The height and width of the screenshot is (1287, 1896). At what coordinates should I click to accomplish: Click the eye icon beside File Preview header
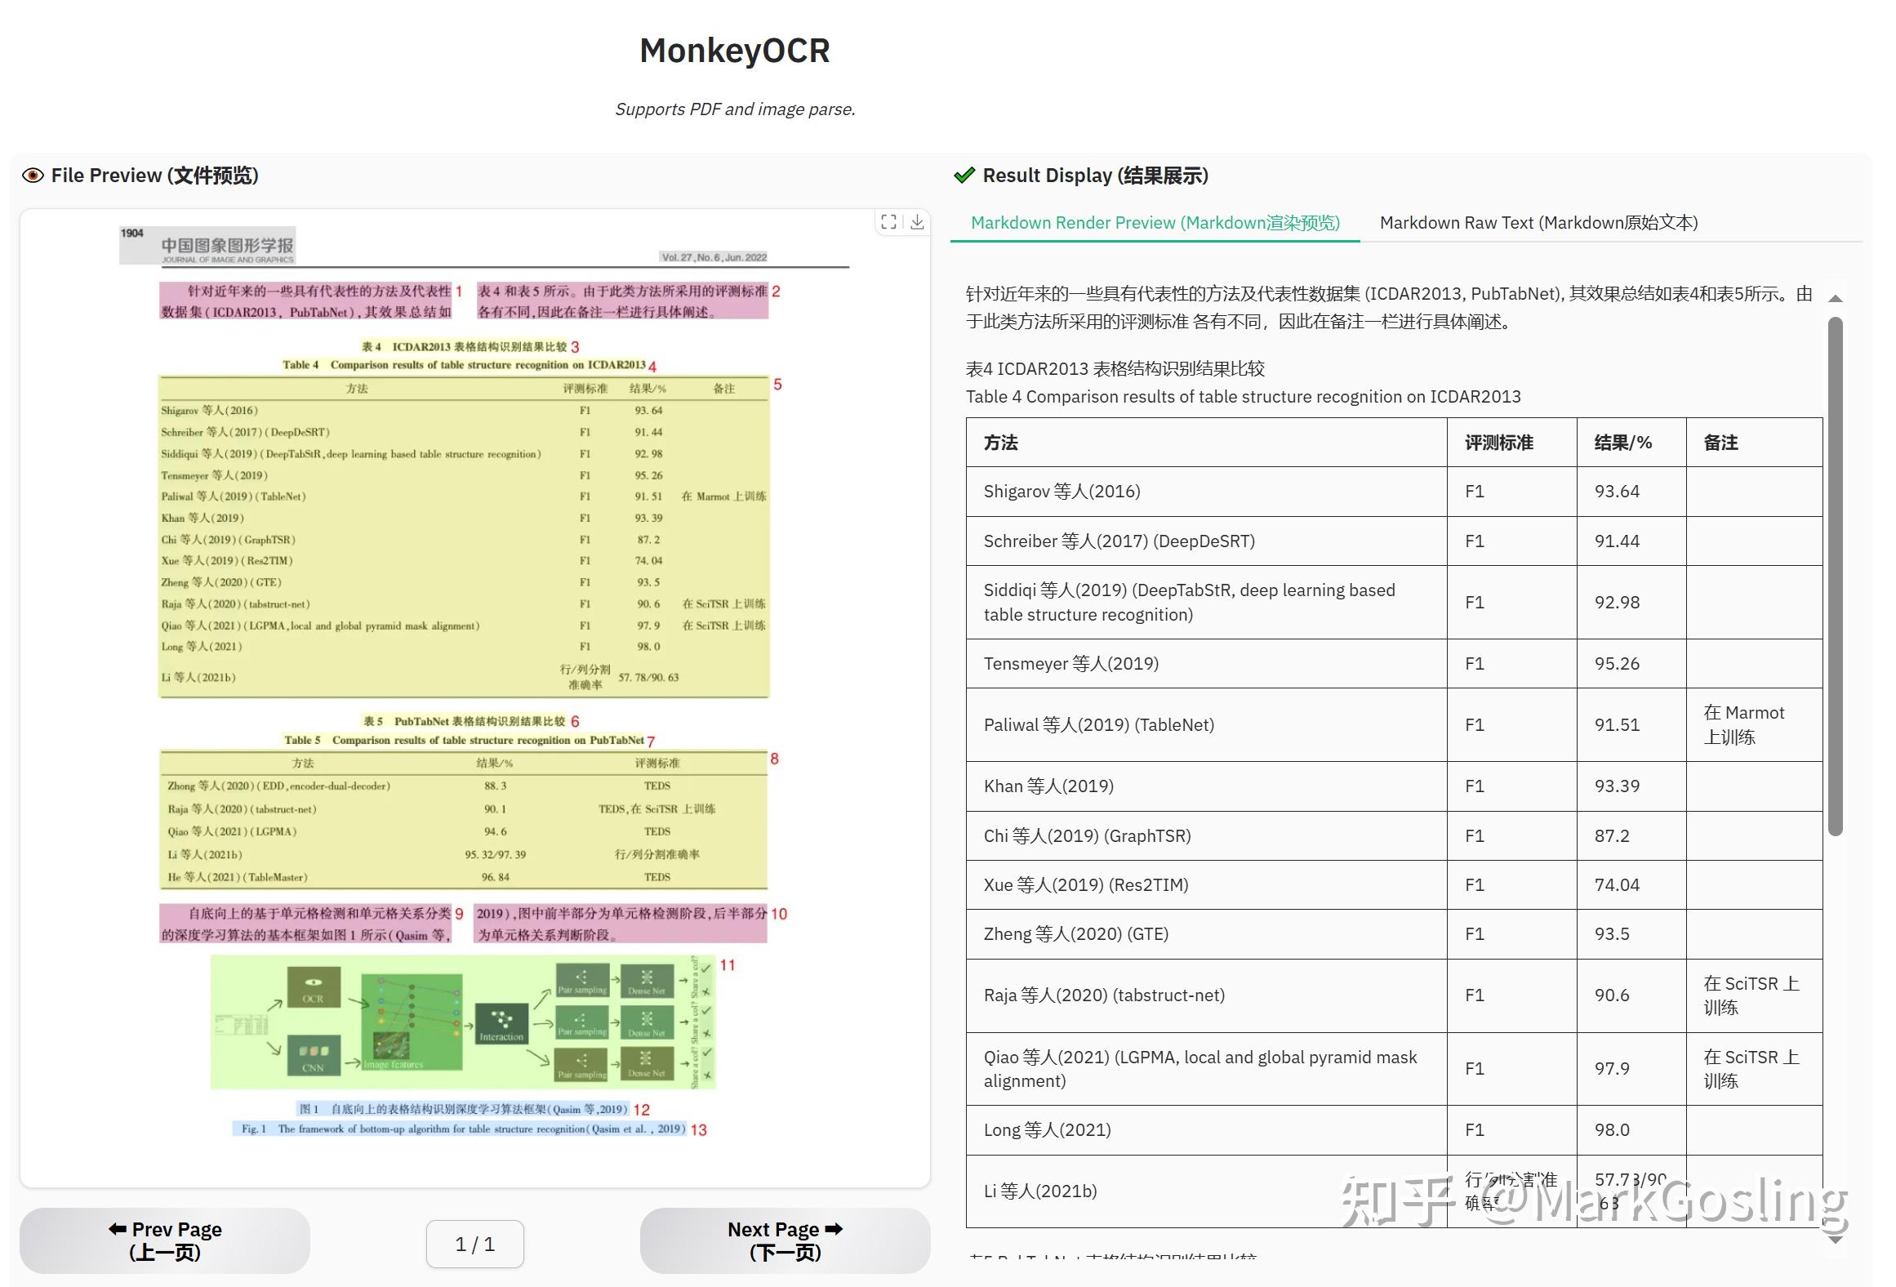(33, 175)
